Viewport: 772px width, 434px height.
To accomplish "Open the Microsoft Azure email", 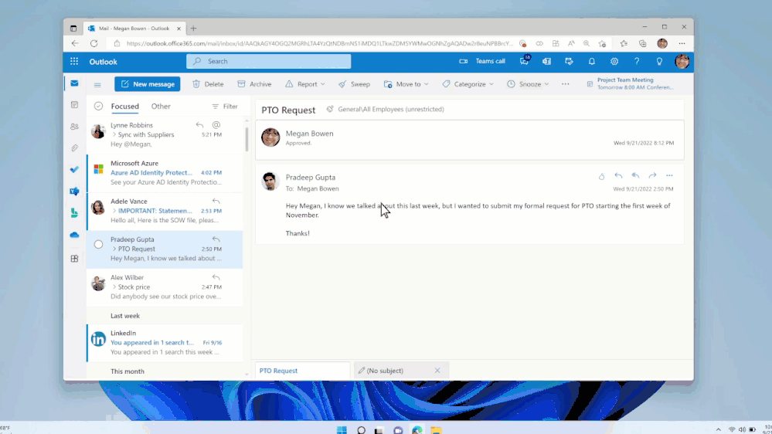I will pyautogui.click(x=165, y=173).
